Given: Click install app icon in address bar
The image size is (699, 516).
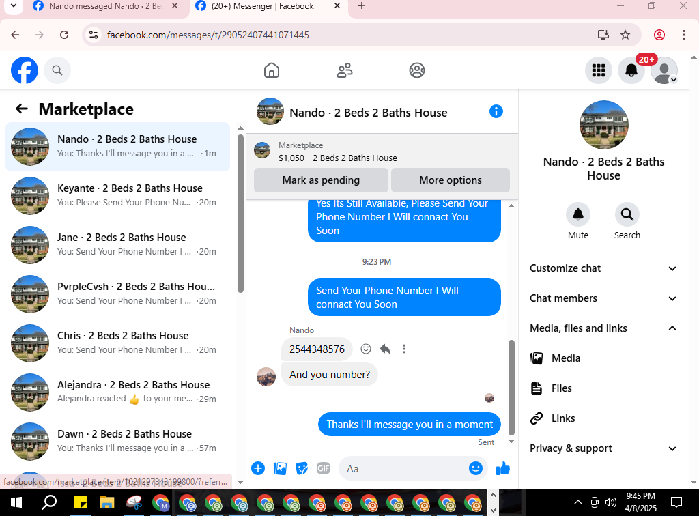Looking at the screenshot, I should point(603,35).
